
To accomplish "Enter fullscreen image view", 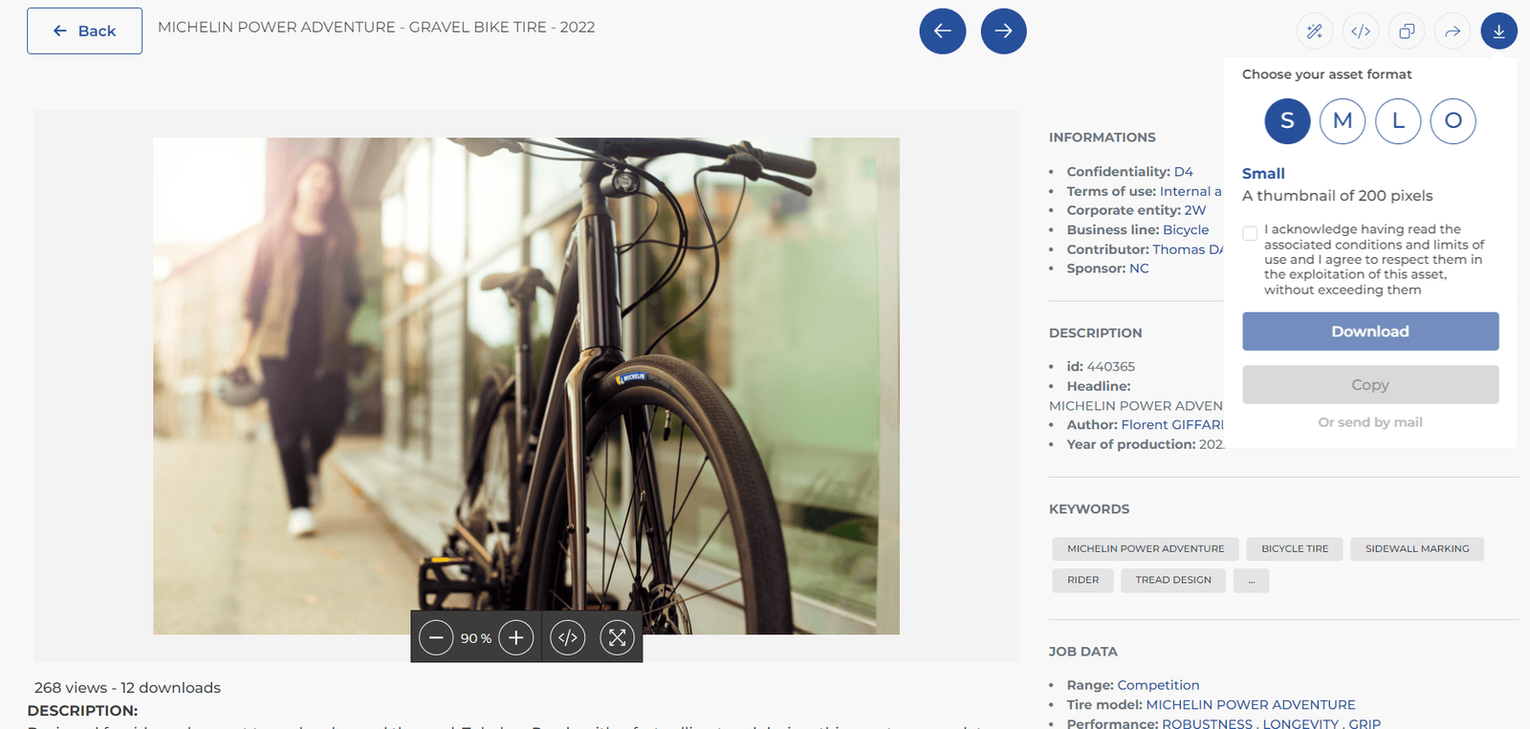I will 617,637.
